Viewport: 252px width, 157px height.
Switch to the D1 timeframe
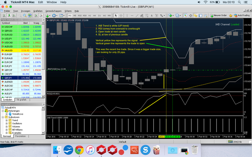[99, 16]
